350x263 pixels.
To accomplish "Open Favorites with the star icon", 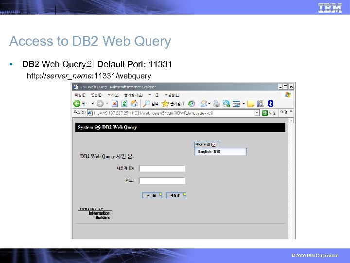I will click(x=165, y=104).
